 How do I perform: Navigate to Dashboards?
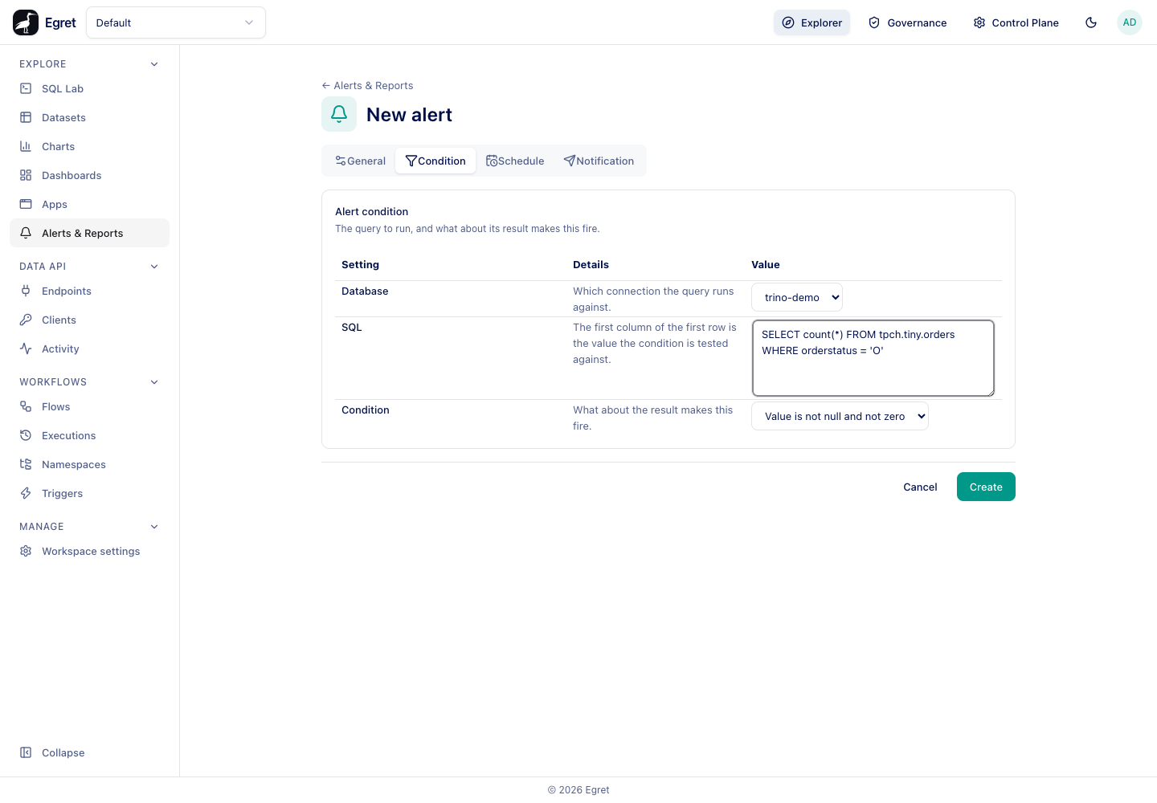pyautogui.click(x=89, y=175)
